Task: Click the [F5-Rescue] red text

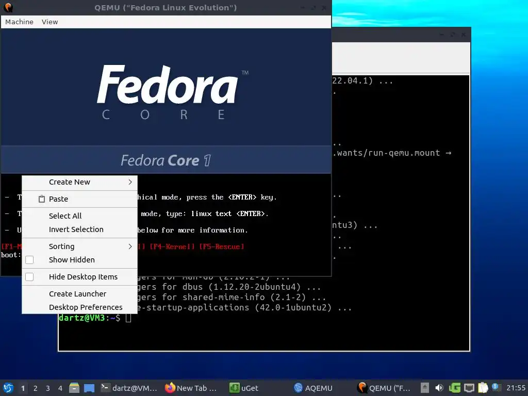Action: pos(222,246)
